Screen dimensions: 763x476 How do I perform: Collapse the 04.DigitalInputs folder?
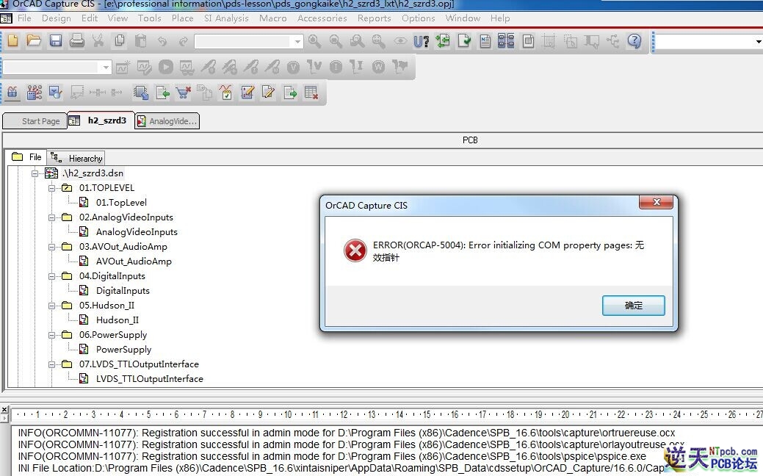point(51,276)
